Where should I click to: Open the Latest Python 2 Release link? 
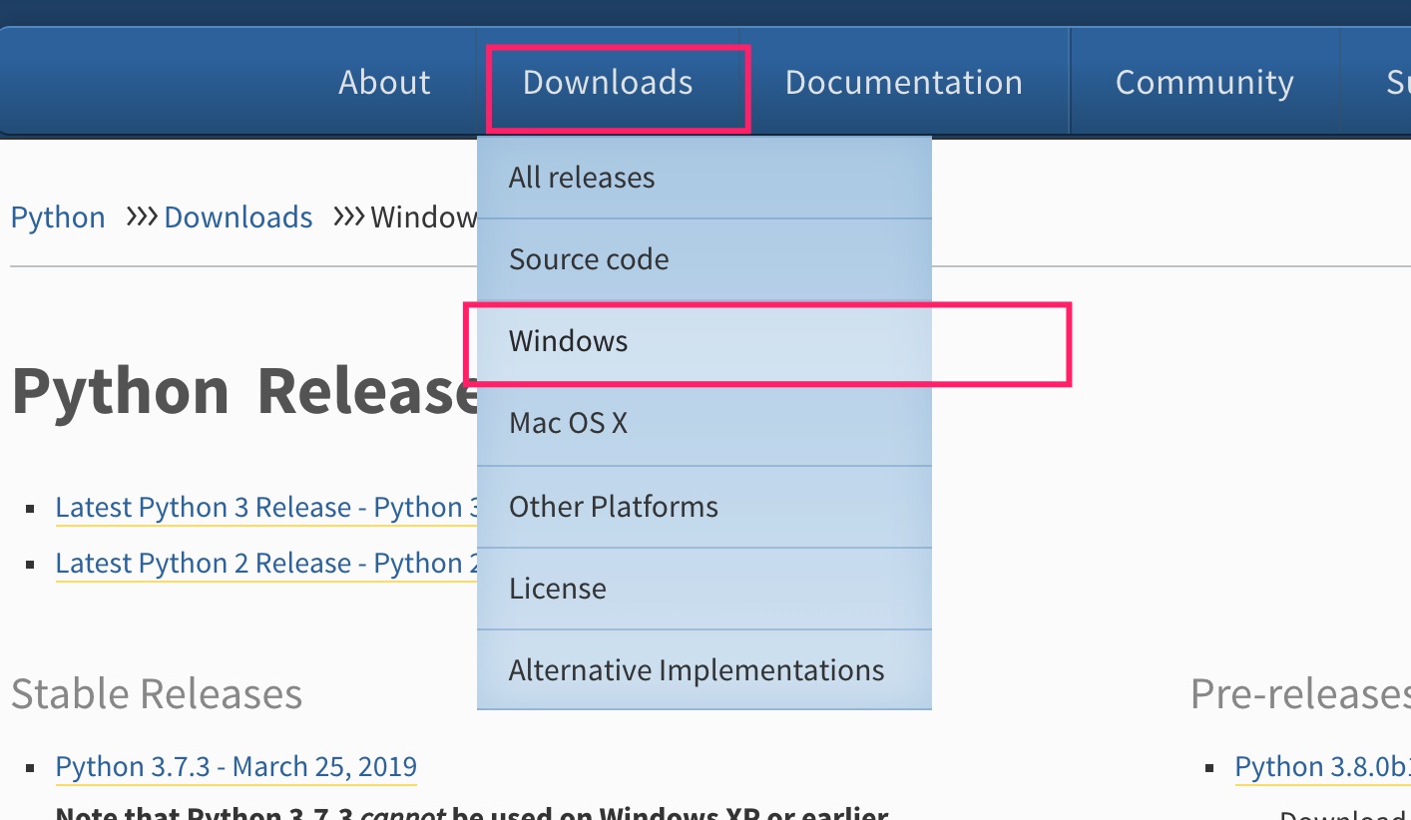click(264, 563)
